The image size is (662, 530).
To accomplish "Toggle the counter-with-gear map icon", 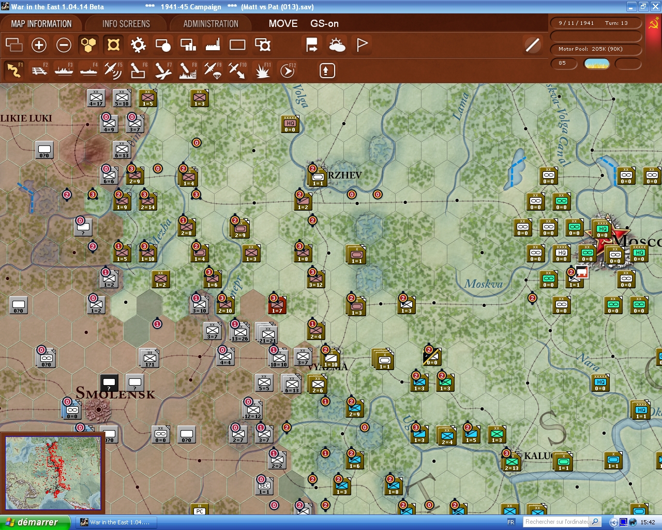I will coord(263,45).
